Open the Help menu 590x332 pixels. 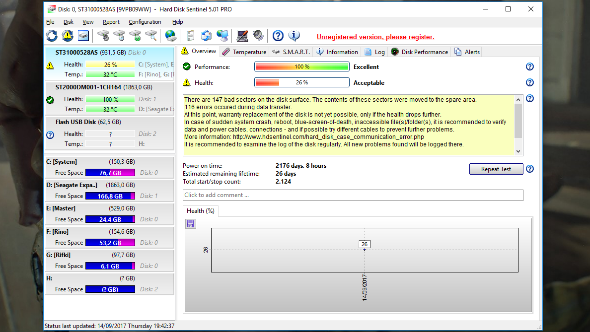click(x=178, y=22)
